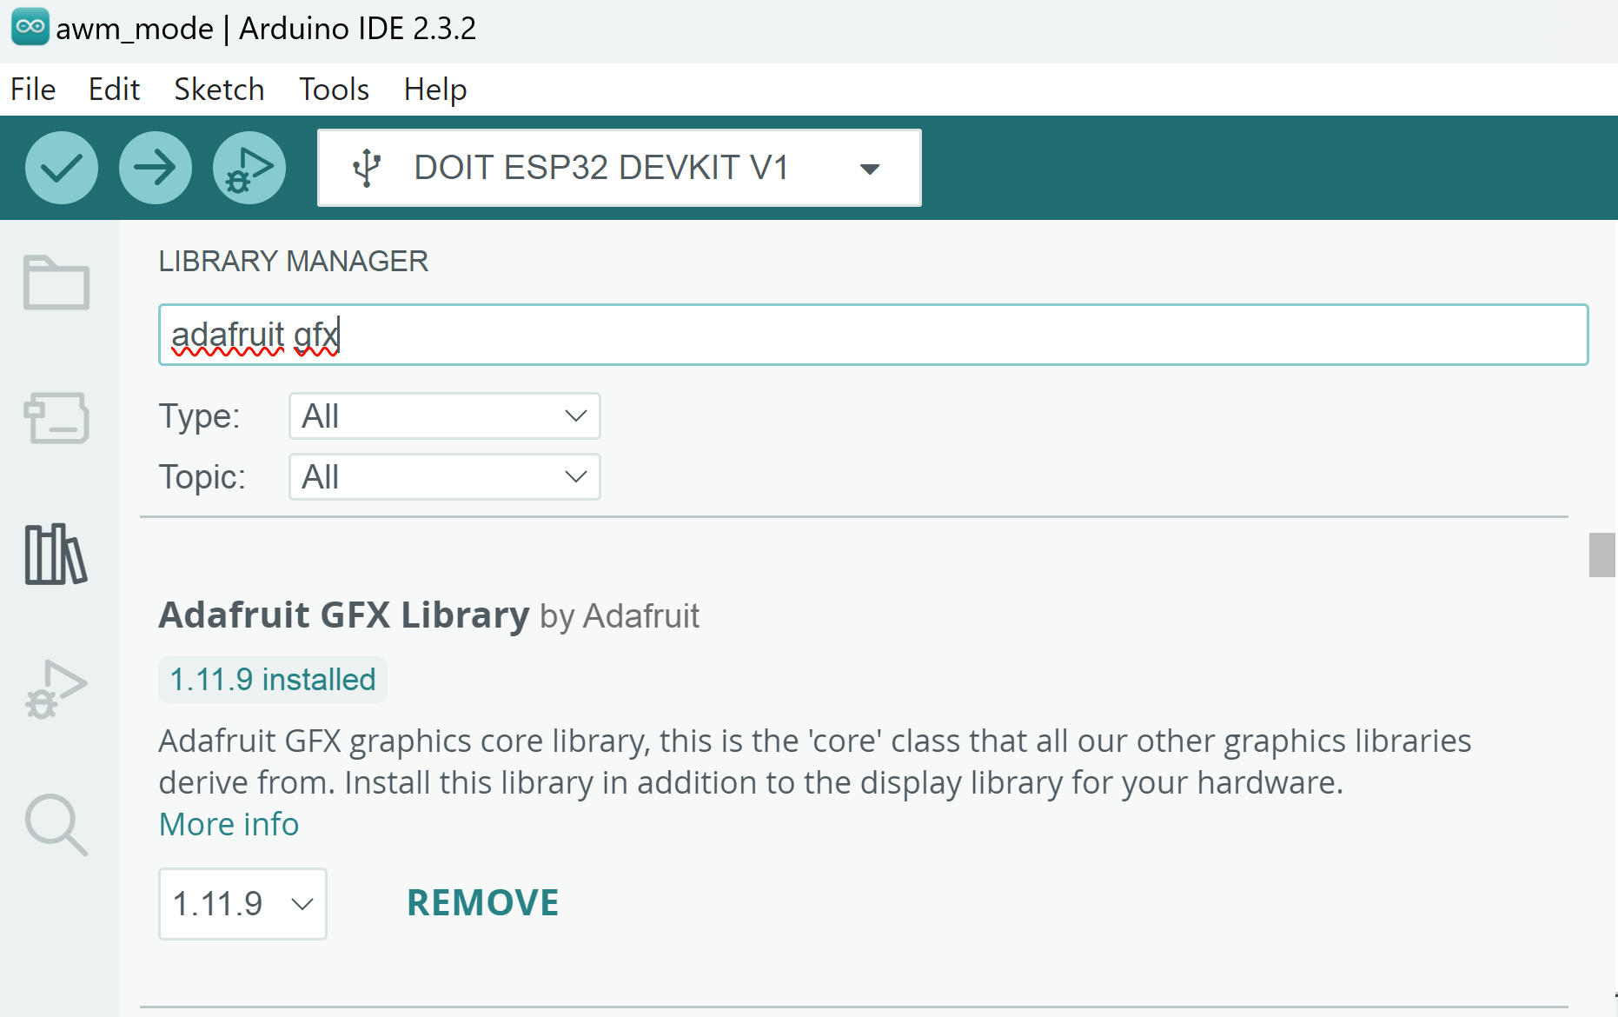This screenshot has width=1618, height=1017.
Task: Click the Upload arrow button
Action: [x=156, y=168]
